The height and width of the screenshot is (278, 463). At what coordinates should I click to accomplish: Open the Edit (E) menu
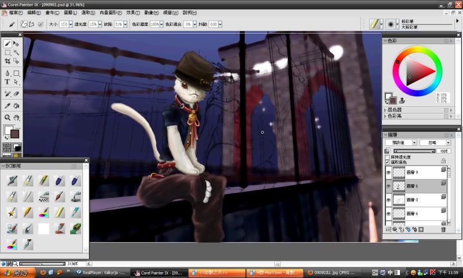pyautogui.click(x=34, y=13)
